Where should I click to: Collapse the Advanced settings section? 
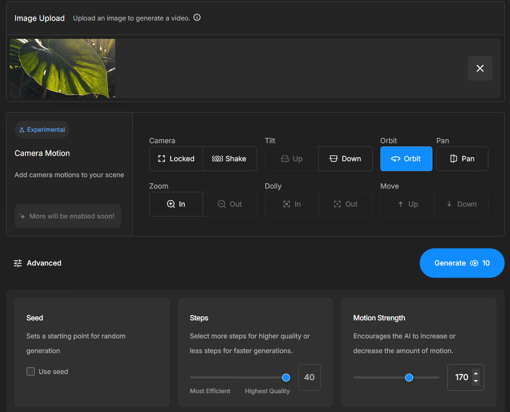pyautogui.click(x=38, y=263)
